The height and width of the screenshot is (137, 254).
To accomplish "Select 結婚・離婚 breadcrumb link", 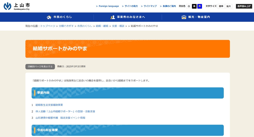I will (102, 26).
